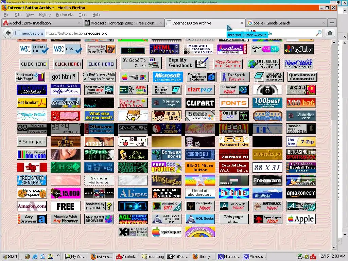Click Internet Explorer quick launch icon

pyautogui.click(x=35, y=257)
